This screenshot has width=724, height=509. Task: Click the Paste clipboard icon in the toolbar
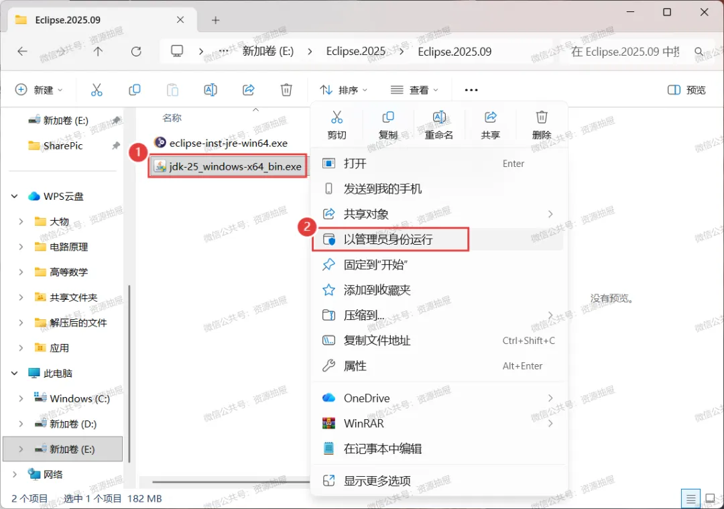click(172, 90)
